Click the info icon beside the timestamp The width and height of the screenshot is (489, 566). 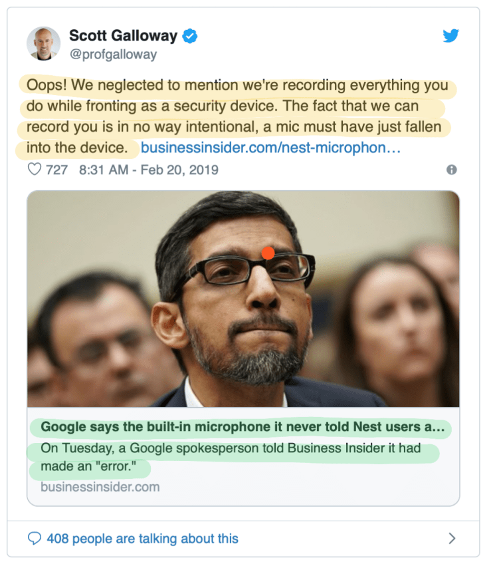[x=452, y=170]
